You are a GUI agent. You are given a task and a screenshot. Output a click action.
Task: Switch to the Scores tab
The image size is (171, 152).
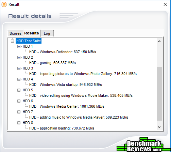pos(15,33)
